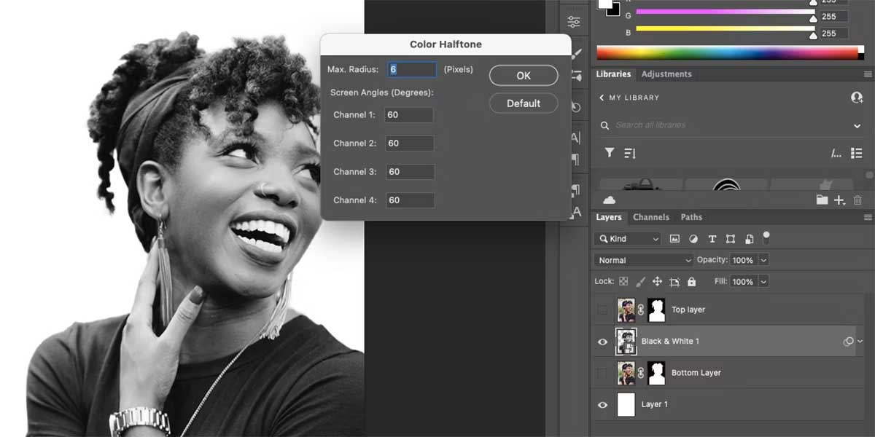Switch to the Channels tab
This screenshot has width=875, height=437.
[650, 217]
